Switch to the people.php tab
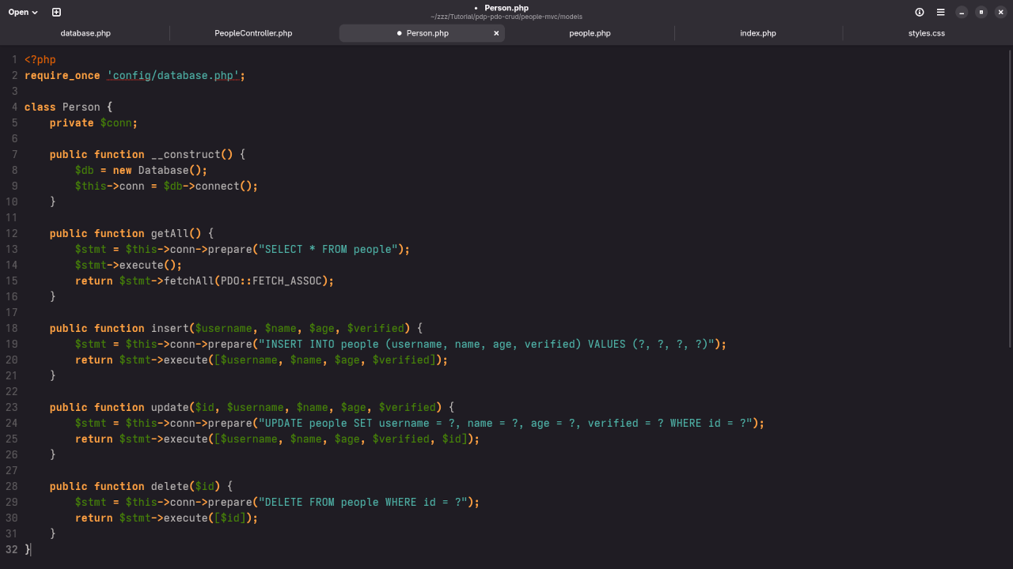This screenshot has width=1013, height=569. (590, 33)
